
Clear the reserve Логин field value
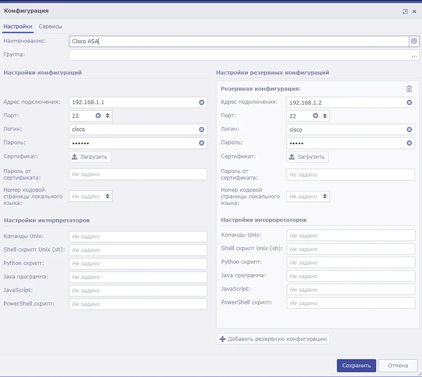tap(409, 129)
